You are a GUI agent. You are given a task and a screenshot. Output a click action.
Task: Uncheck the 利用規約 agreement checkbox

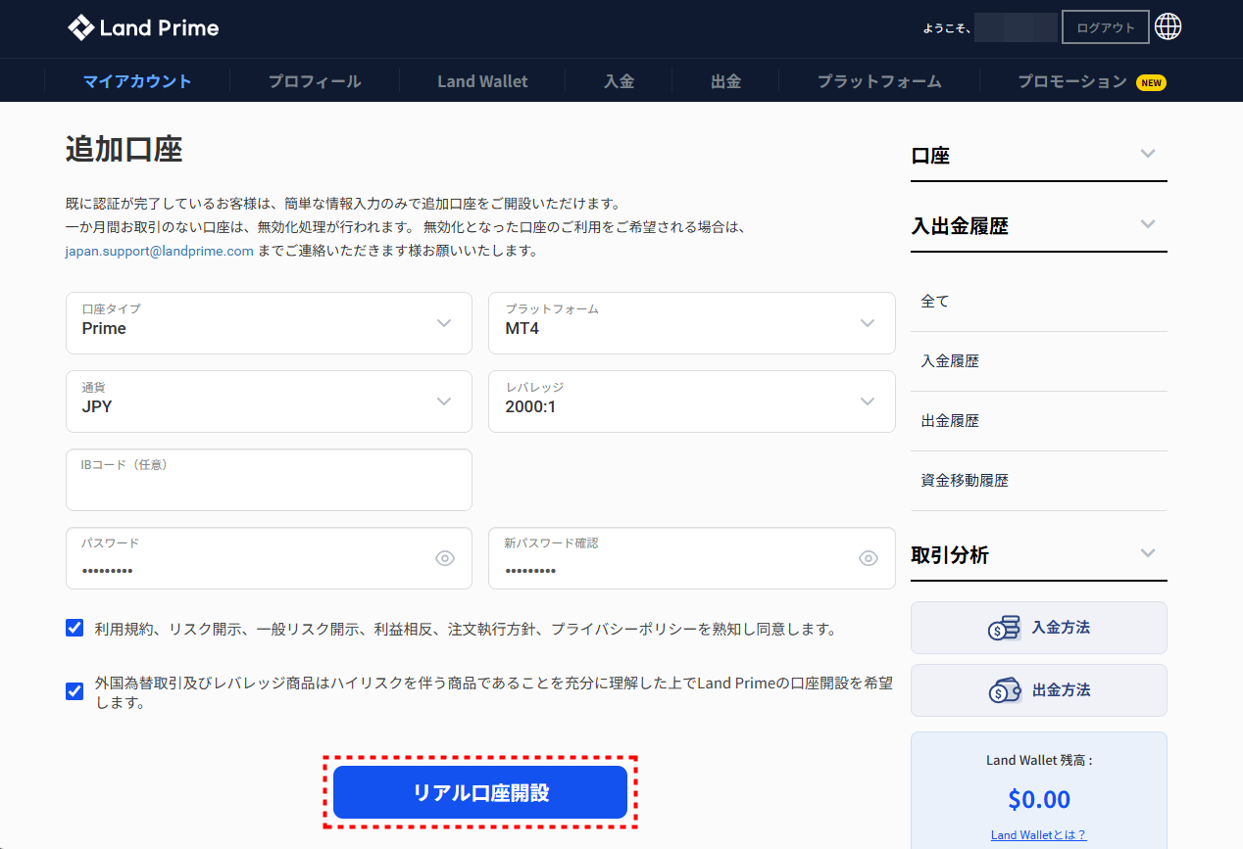tap(75, 628)
